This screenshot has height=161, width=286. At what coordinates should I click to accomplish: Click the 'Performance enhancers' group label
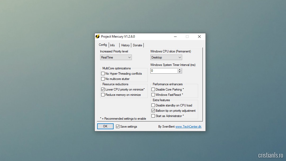point(168,84)
